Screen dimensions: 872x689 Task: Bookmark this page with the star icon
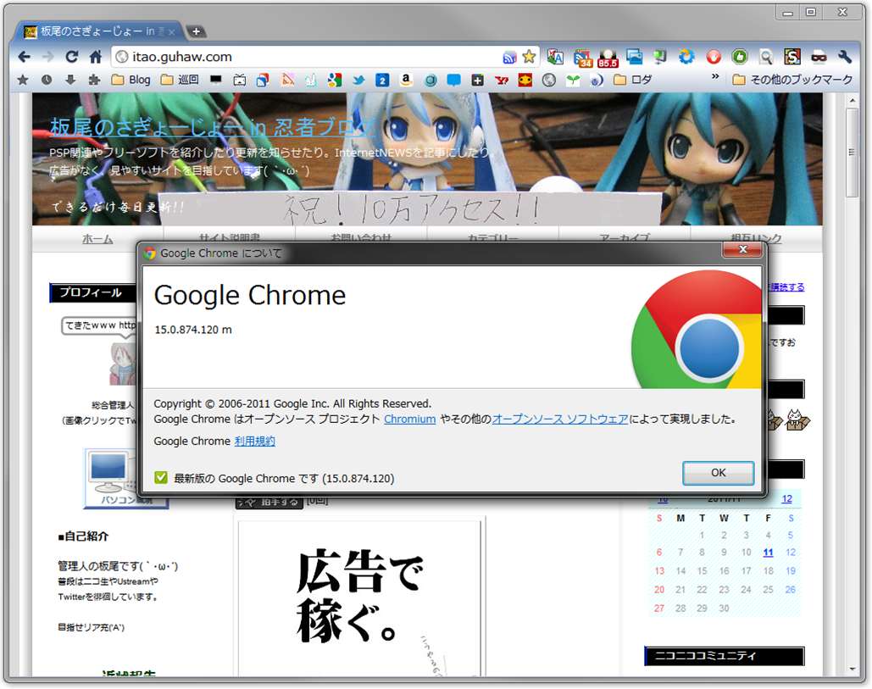(529, 57)
